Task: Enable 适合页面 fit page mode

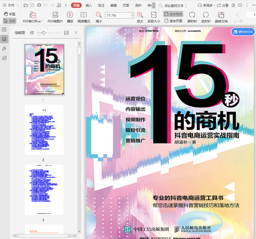Action: click(173, 21)
